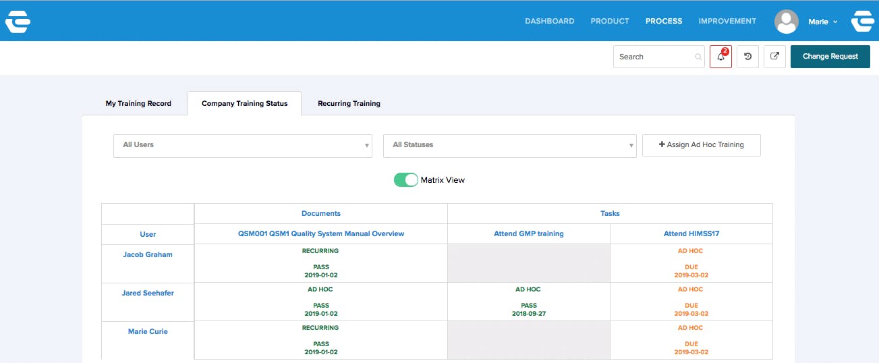
Task: Open the All Statuses dropdown
Action: [x=509, y=145]
